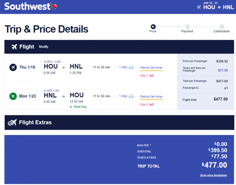Open 1 stop details for the HNL to HOU flight
Image resolution: width=236 pixels, height=185 pixels.
pyautogui.click(x=123, y=96)
